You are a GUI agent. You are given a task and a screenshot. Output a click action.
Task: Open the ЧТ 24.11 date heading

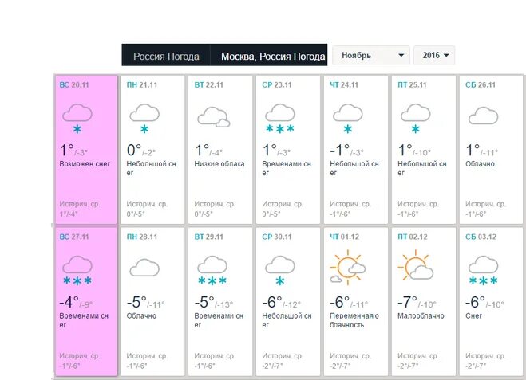[x=344, y=84]
